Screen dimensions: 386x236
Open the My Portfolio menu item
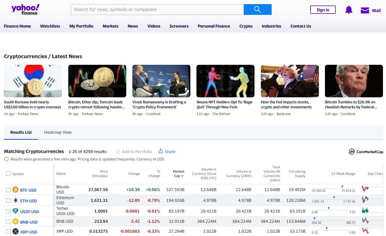pos(81,26)
